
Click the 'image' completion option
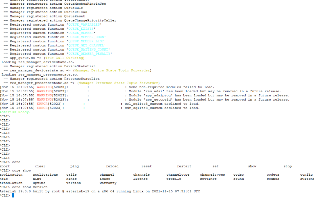click(x=105, y=179)
